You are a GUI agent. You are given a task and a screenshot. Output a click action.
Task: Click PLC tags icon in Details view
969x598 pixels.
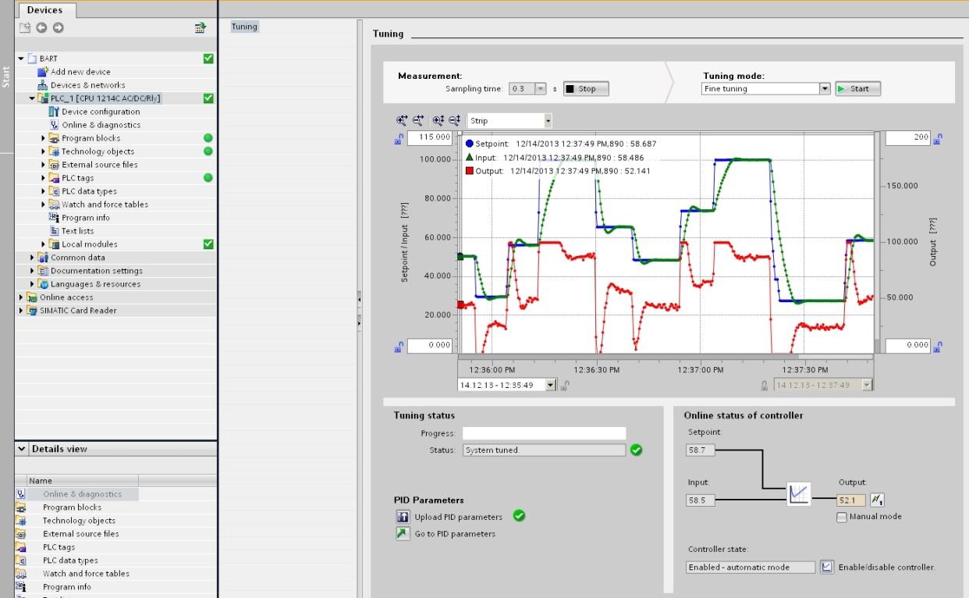pos(21,547)
